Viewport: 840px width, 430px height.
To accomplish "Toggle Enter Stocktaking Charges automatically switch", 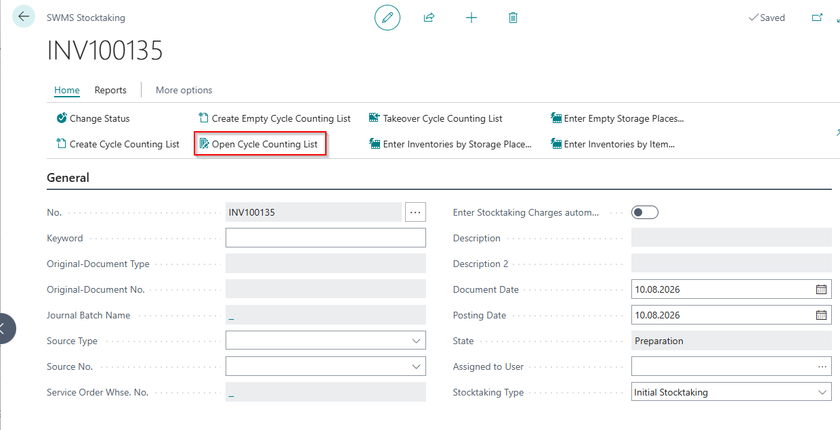I will click(x=645, y=212).
